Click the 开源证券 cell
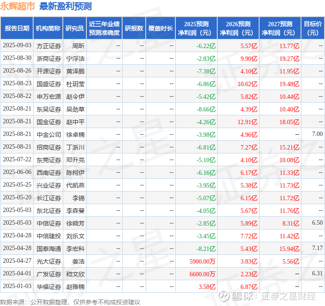 (x=49, y=71)
